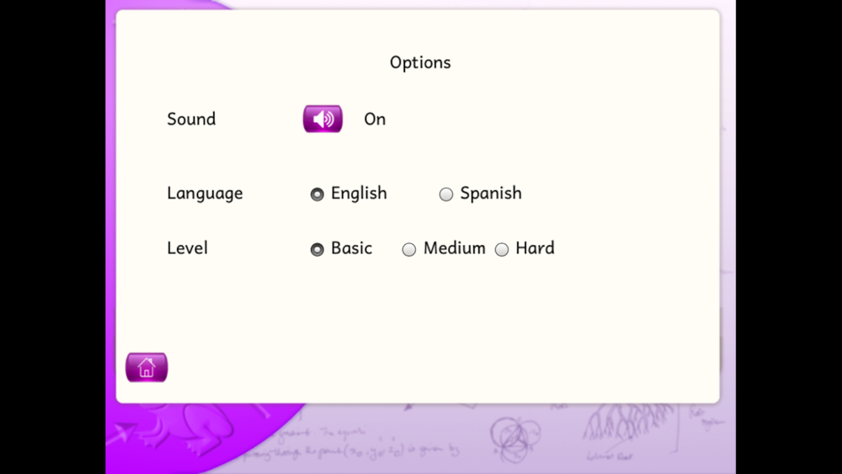Mute sound with the purple speaker button
The width and height of the screenshot is (842, 474).
click(322, 119)
